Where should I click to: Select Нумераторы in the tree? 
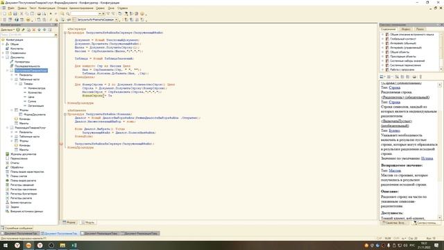22,62
